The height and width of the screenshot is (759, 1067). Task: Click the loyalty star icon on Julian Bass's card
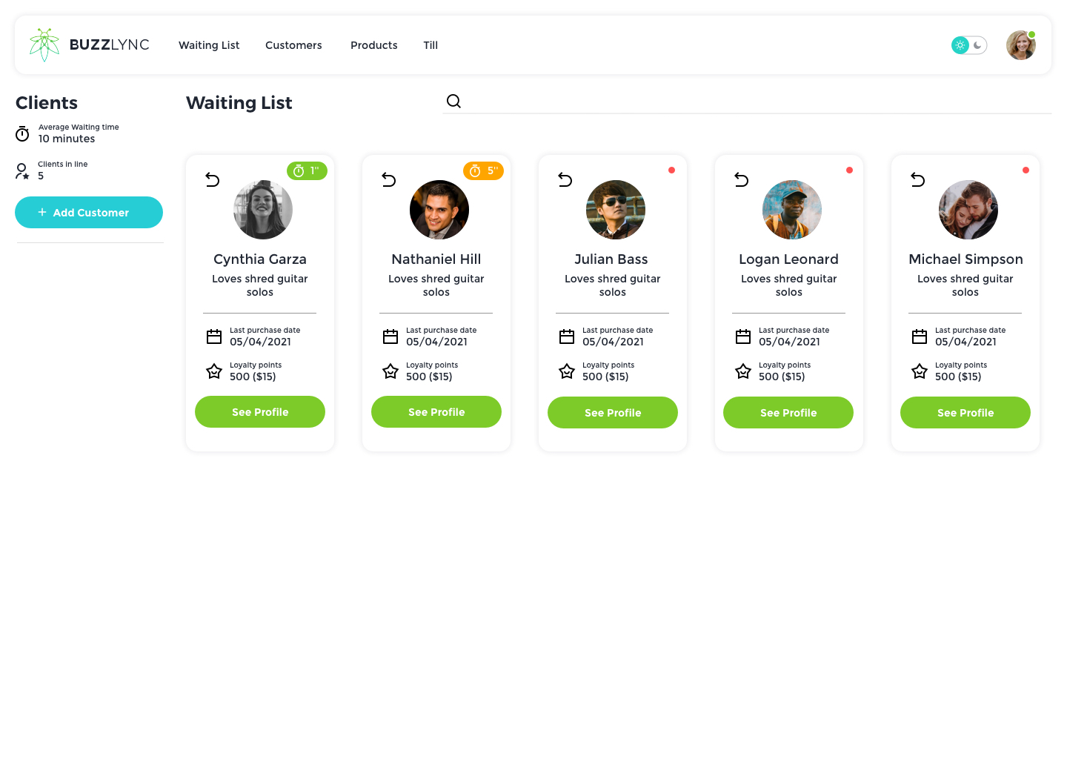[567, 371]
